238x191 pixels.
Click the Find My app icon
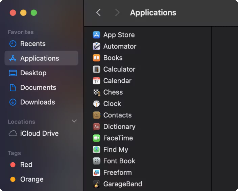pos(96,149)
